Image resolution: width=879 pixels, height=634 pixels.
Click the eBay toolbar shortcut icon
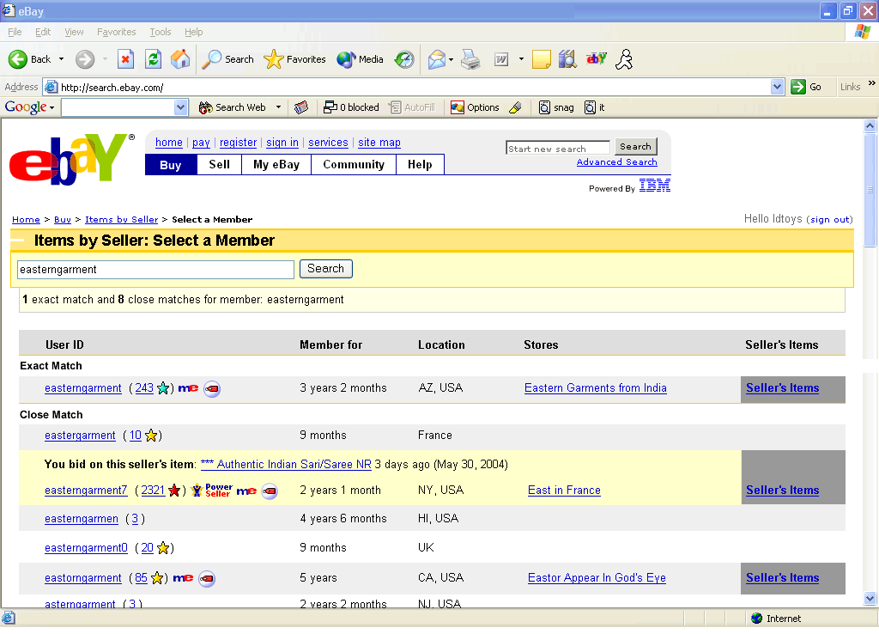pos(597,58)
